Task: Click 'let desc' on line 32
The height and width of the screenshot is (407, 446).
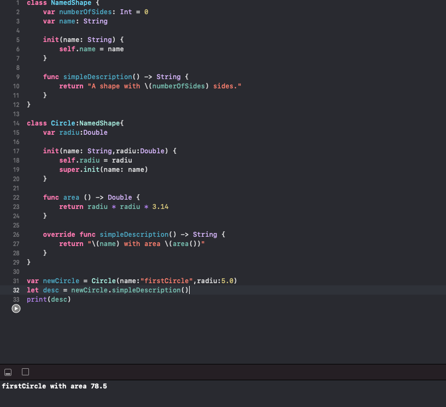Action: coord(43,290)
